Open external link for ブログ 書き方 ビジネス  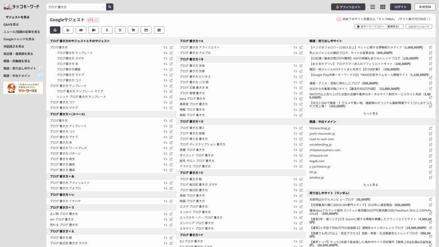(x=301, y=77)
